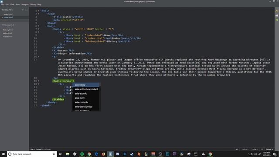The width and height of the screenshot is (279, 157).
Task: Choose aria-atomic from the code hints
Action: 86,94
